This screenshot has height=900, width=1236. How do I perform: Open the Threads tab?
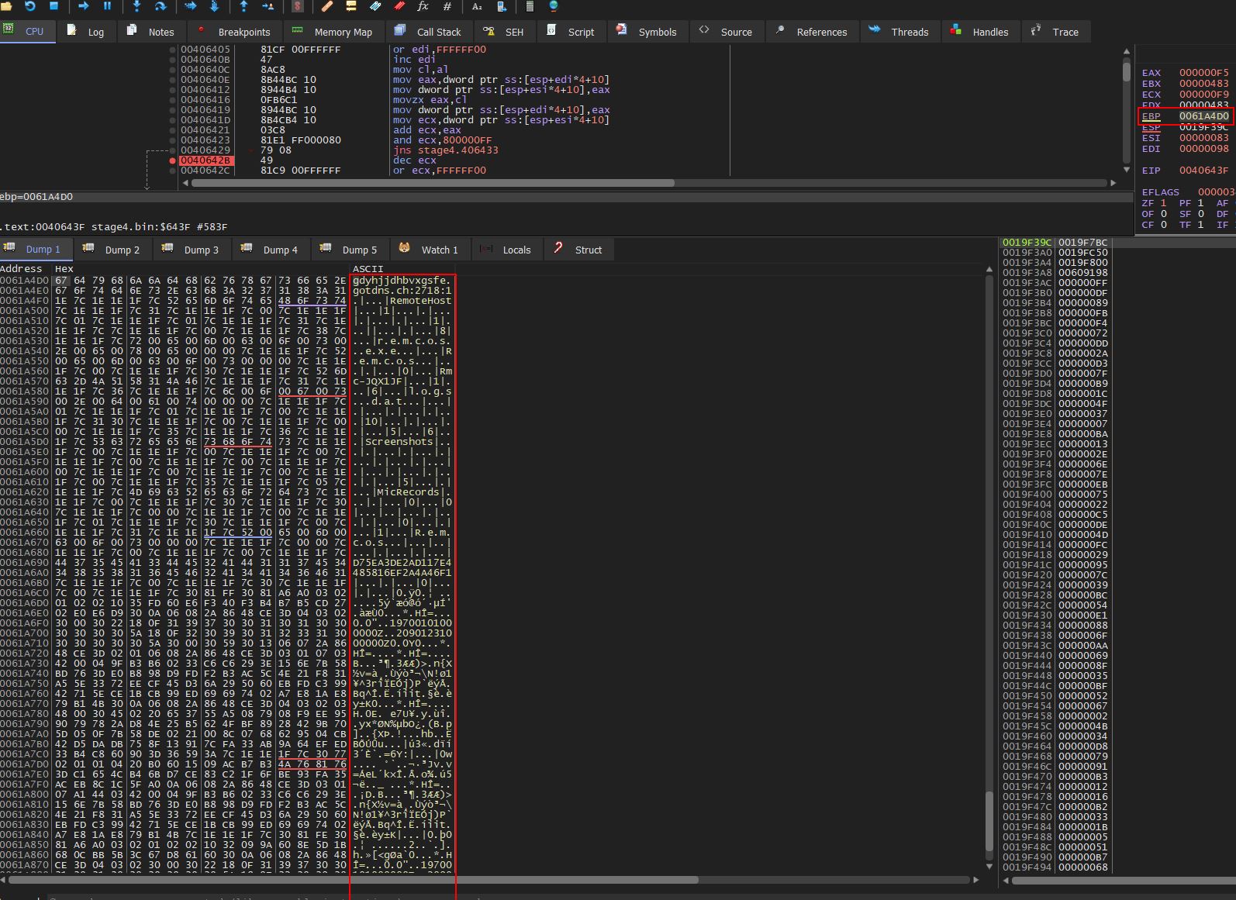[899, 32]
